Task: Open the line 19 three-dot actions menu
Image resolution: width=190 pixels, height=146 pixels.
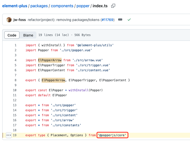Action: point(9,135)
